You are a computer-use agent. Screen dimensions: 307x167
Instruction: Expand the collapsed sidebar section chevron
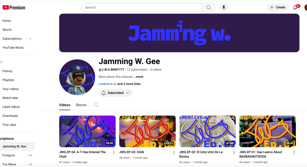[x=2, y=62]
